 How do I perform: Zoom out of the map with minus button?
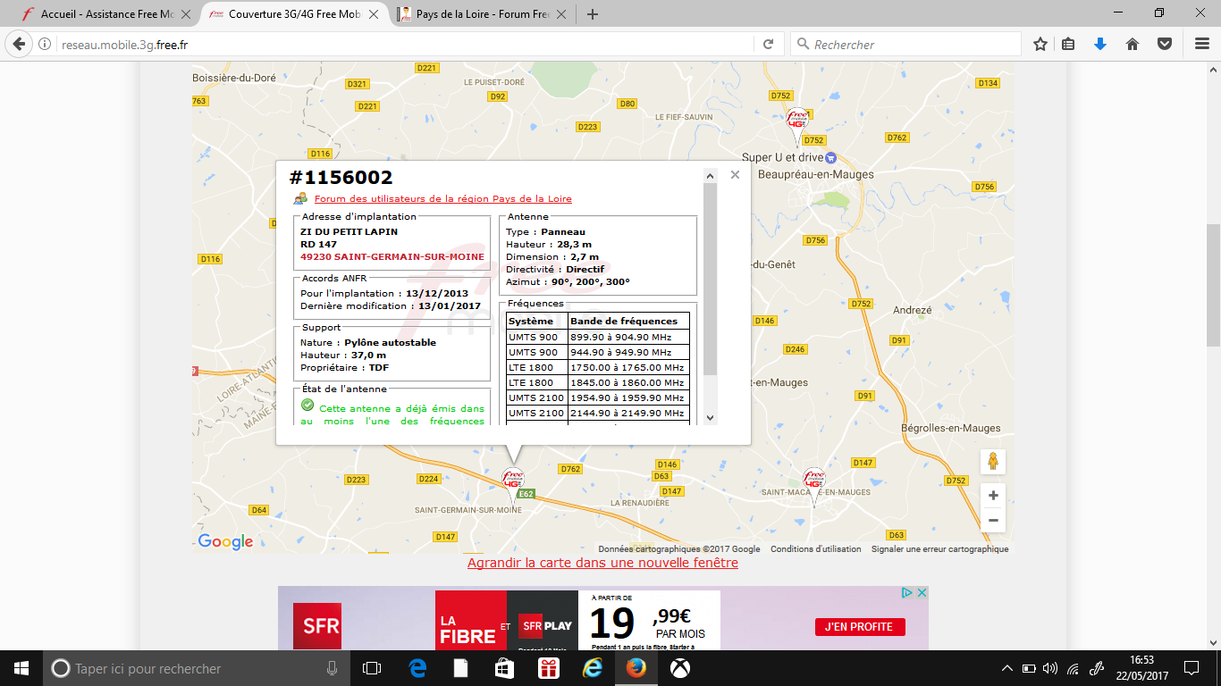tap(992, 520)
